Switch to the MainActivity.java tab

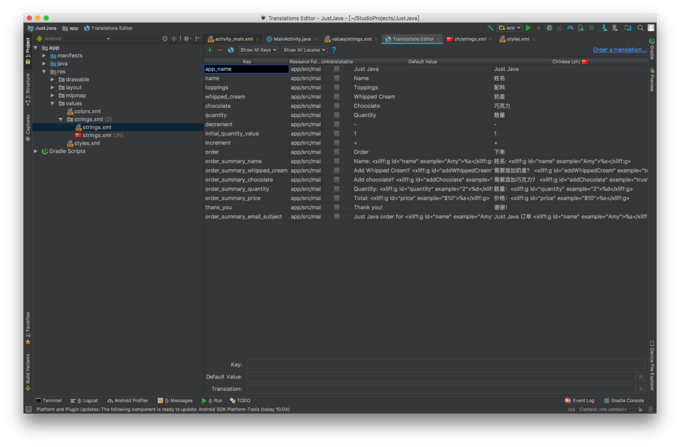pos(289,39)
